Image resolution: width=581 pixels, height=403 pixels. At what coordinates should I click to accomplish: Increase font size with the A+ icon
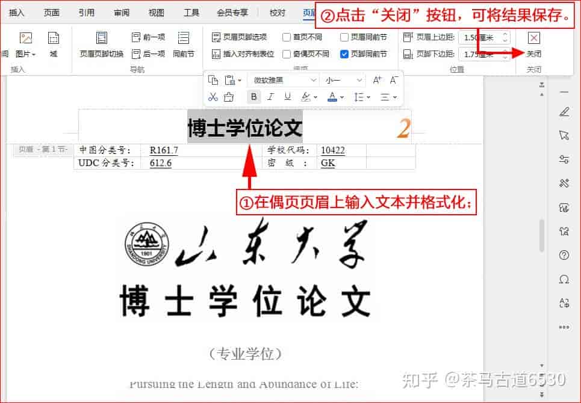coord(377,80)
